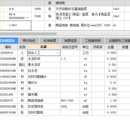The width and height of the screenshot is (130, 121).
Task: Click the 铺地砖 header cell
Action: [84, 3]
